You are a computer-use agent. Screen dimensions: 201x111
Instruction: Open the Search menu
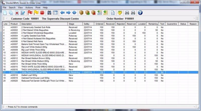tap(12, 8)
